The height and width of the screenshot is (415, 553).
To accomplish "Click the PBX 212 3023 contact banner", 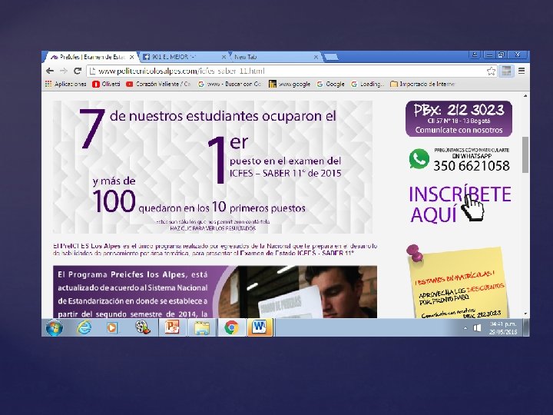I will point(459,118).
